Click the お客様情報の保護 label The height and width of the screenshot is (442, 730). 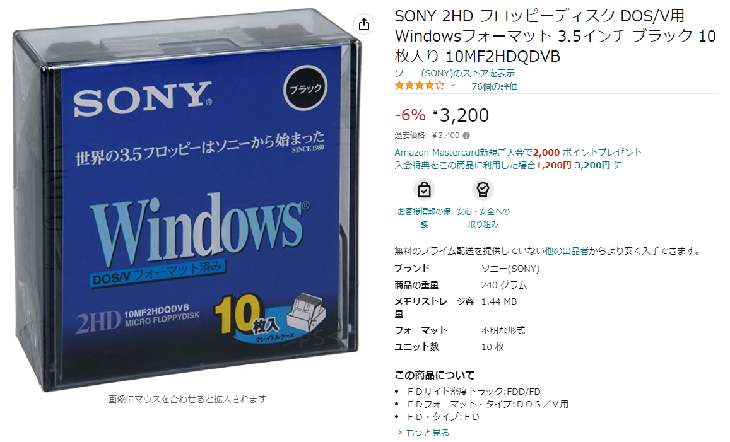point(424,218)
